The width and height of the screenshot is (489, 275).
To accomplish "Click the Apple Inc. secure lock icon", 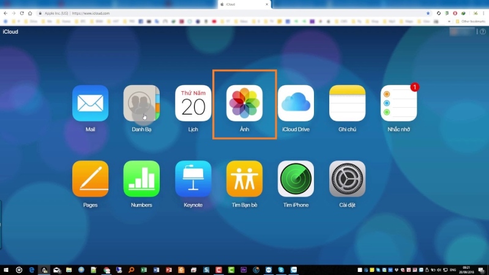I will coord(40,13).
